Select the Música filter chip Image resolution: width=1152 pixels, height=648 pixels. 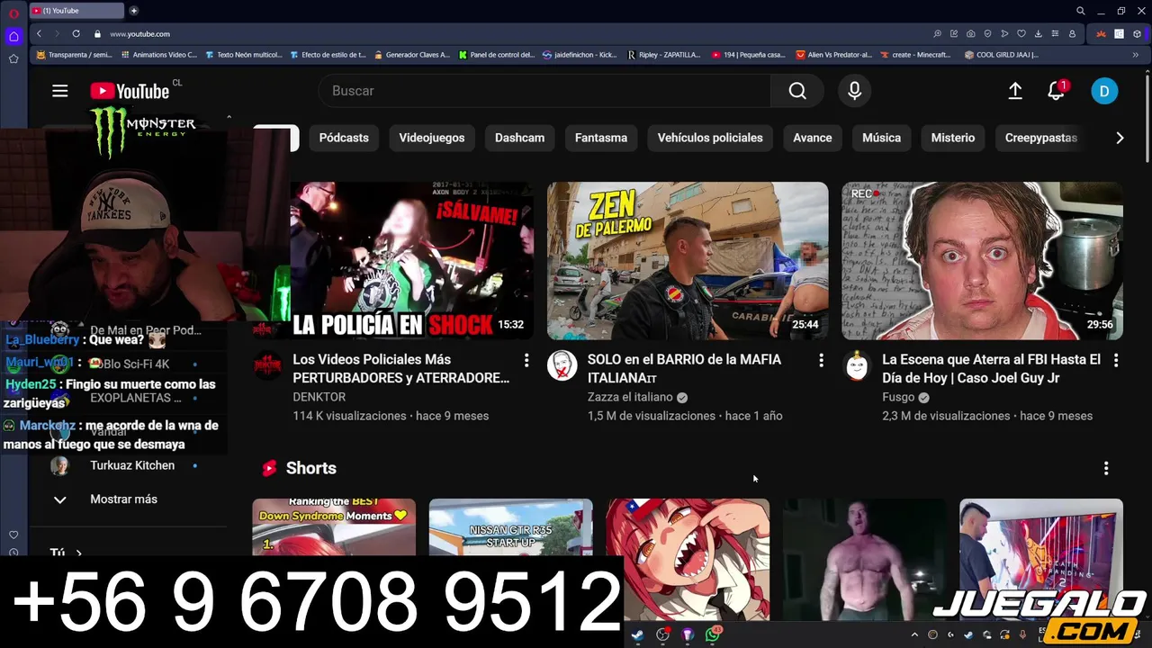881,138
